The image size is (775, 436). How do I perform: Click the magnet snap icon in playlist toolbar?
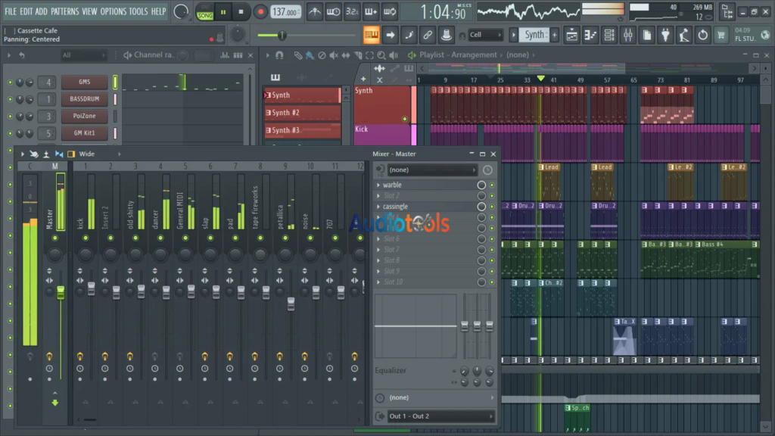[279, 55]
